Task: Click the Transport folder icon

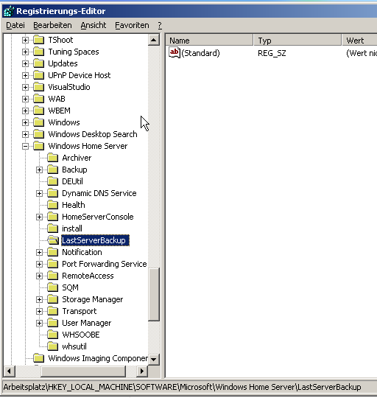Action: (53, 311)
